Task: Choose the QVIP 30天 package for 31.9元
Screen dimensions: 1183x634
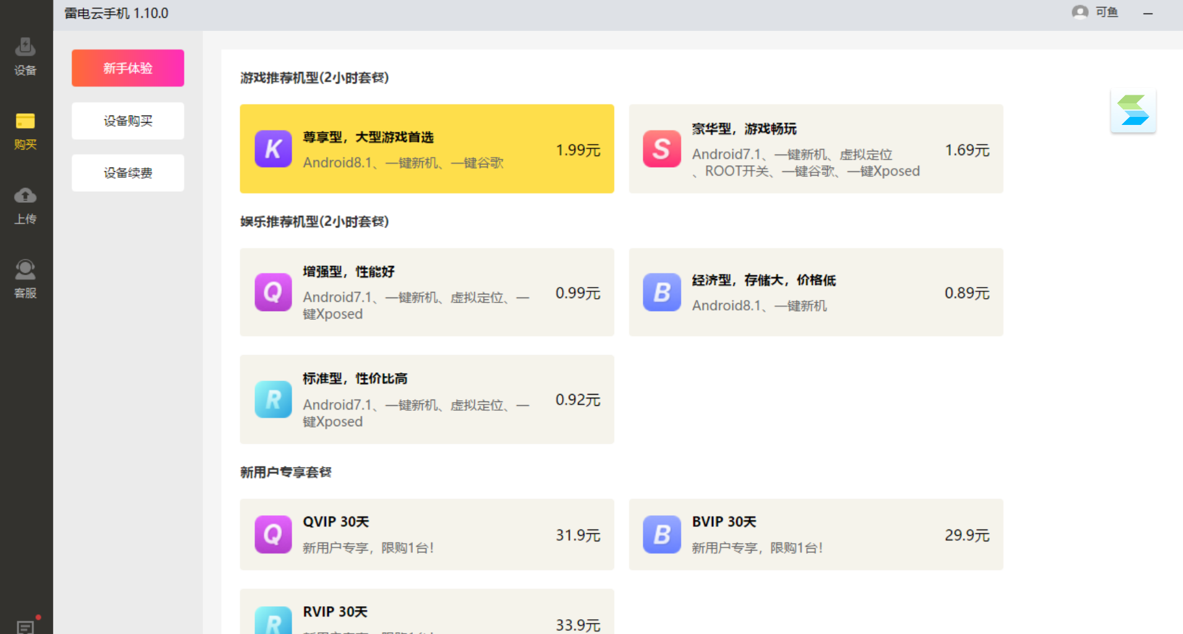Action: coord(427,534)
